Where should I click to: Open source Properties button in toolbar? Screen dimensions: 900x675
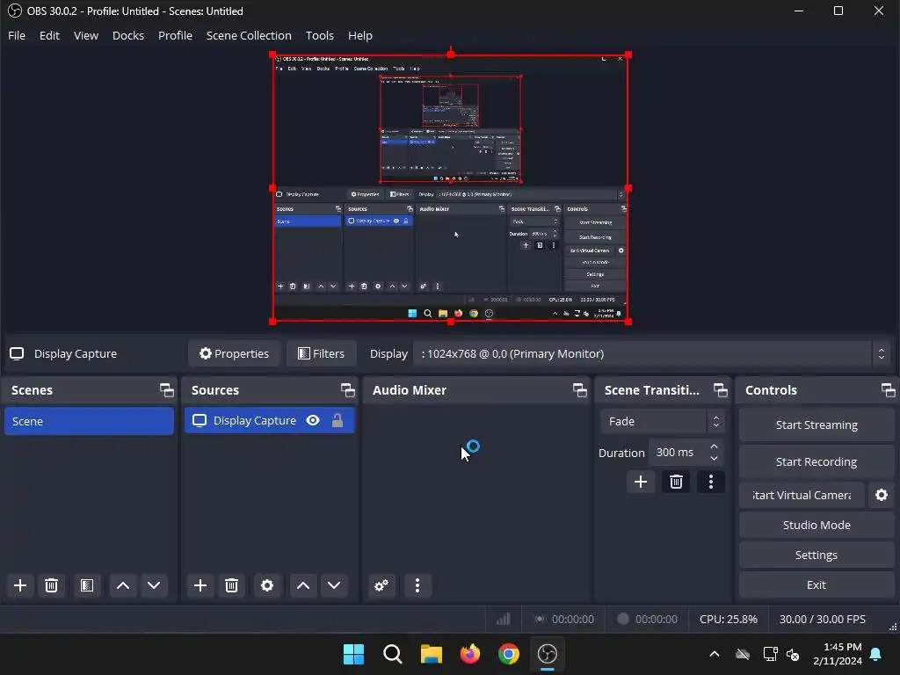pyautogui.click(x=234, y=353)
